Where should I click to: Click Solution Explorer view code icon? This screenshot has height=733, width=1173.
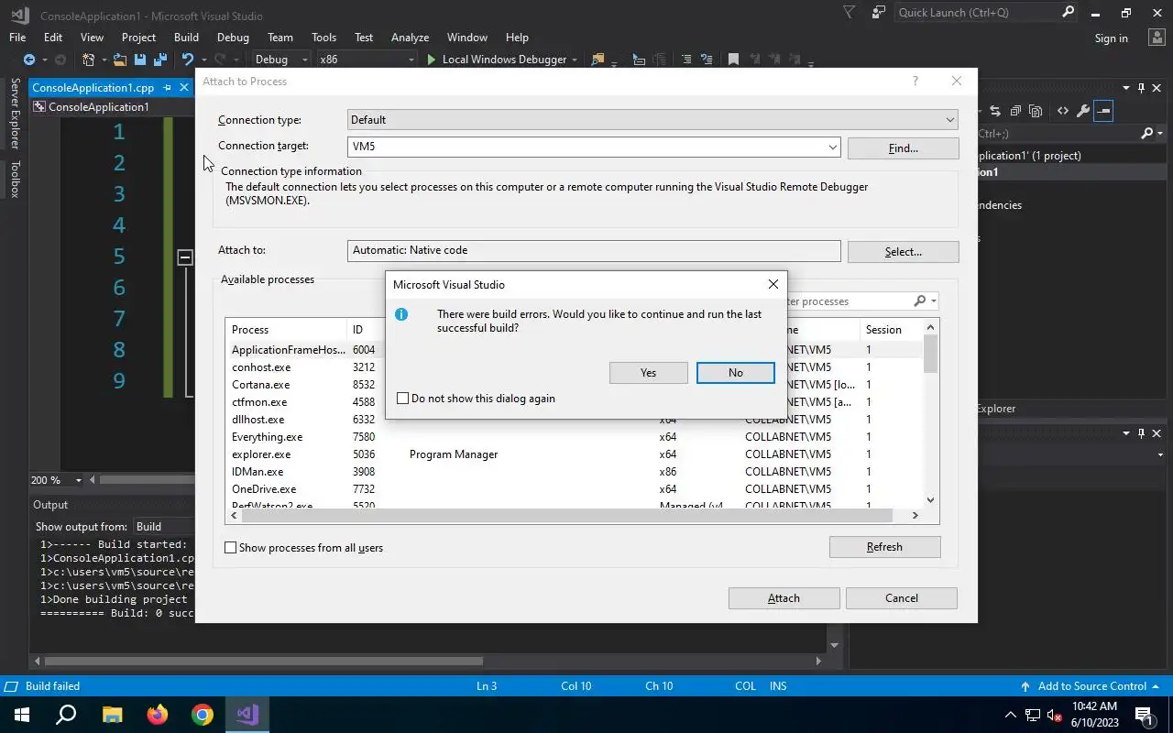point(1063,111)
